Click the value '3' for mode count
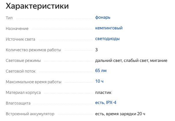Image resolution: width=175 pixels, height=121 pixels. point(97,50)
